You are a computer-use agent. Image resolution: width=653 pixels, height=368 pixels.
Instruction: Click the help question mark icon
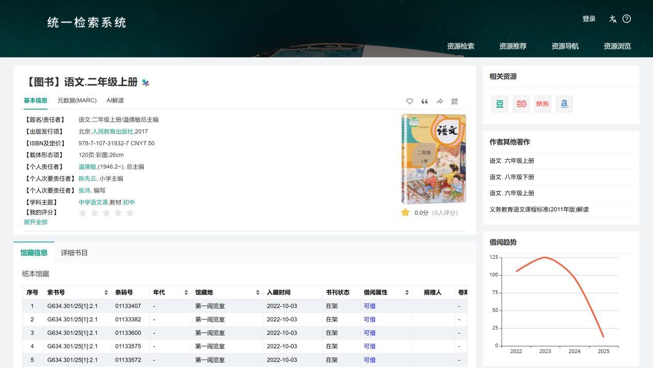point(627,19)
